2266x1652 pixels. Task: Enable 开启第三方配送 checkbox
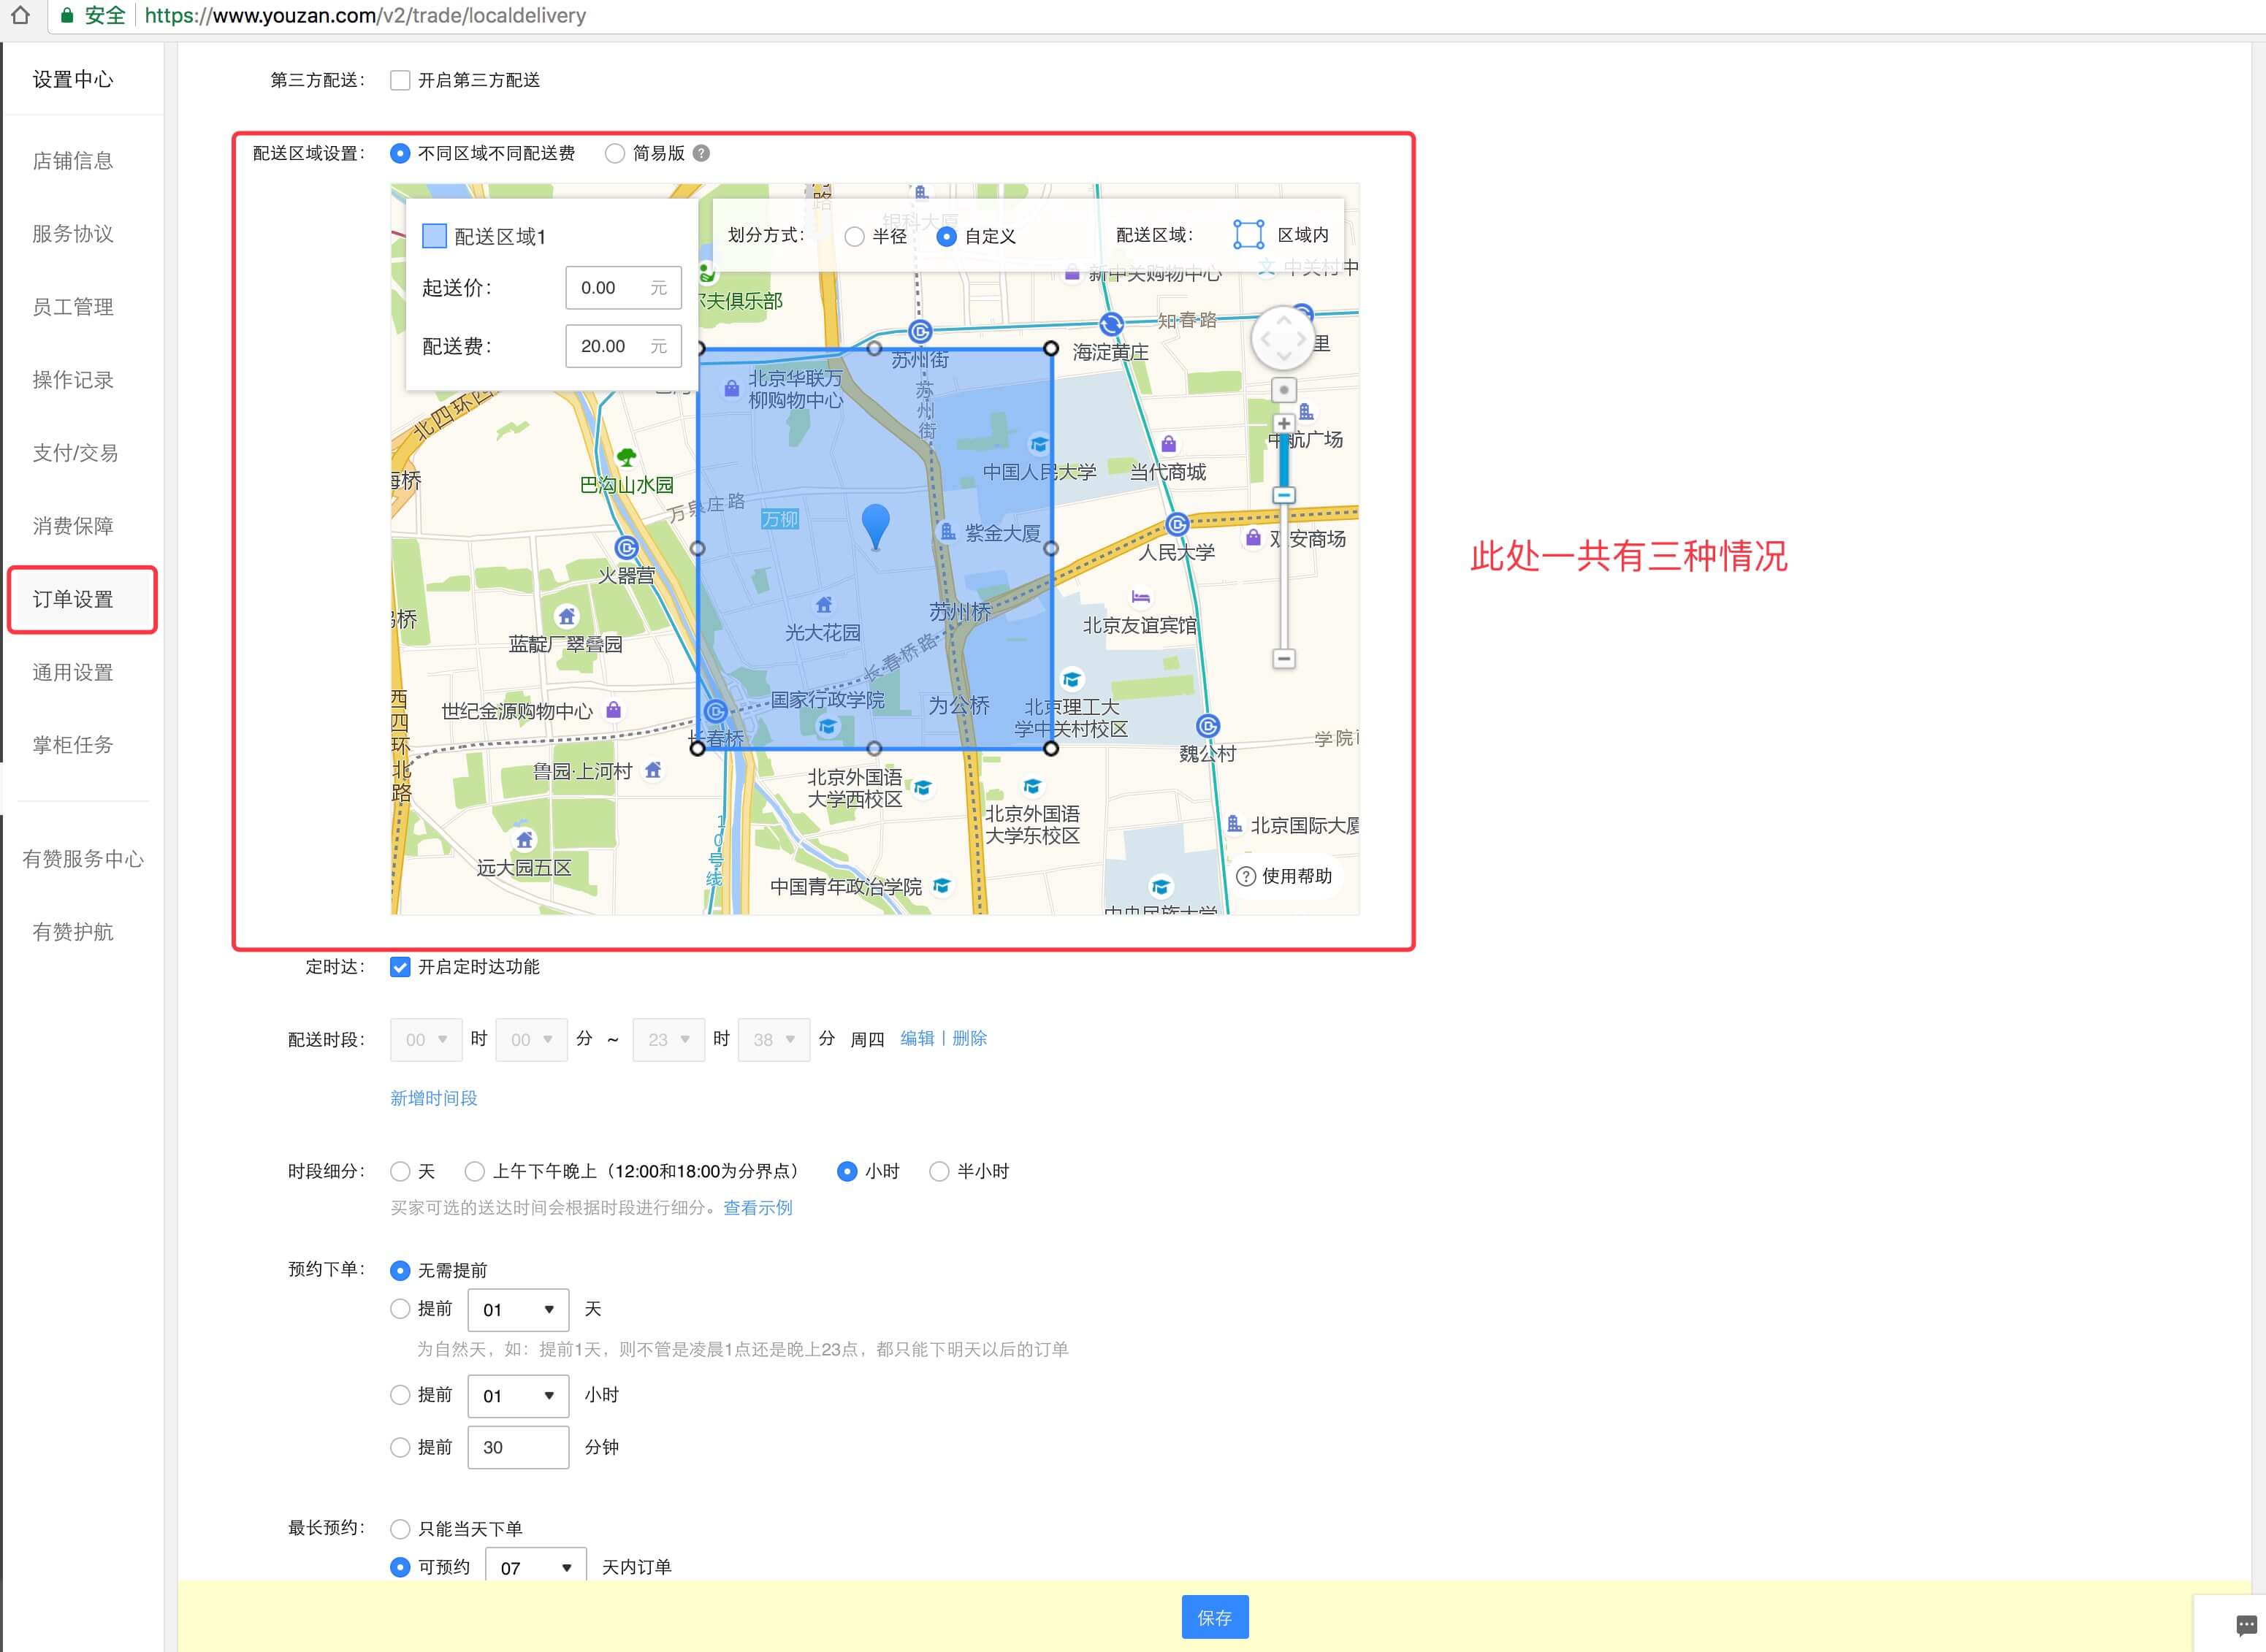click(x=400, y=80)
